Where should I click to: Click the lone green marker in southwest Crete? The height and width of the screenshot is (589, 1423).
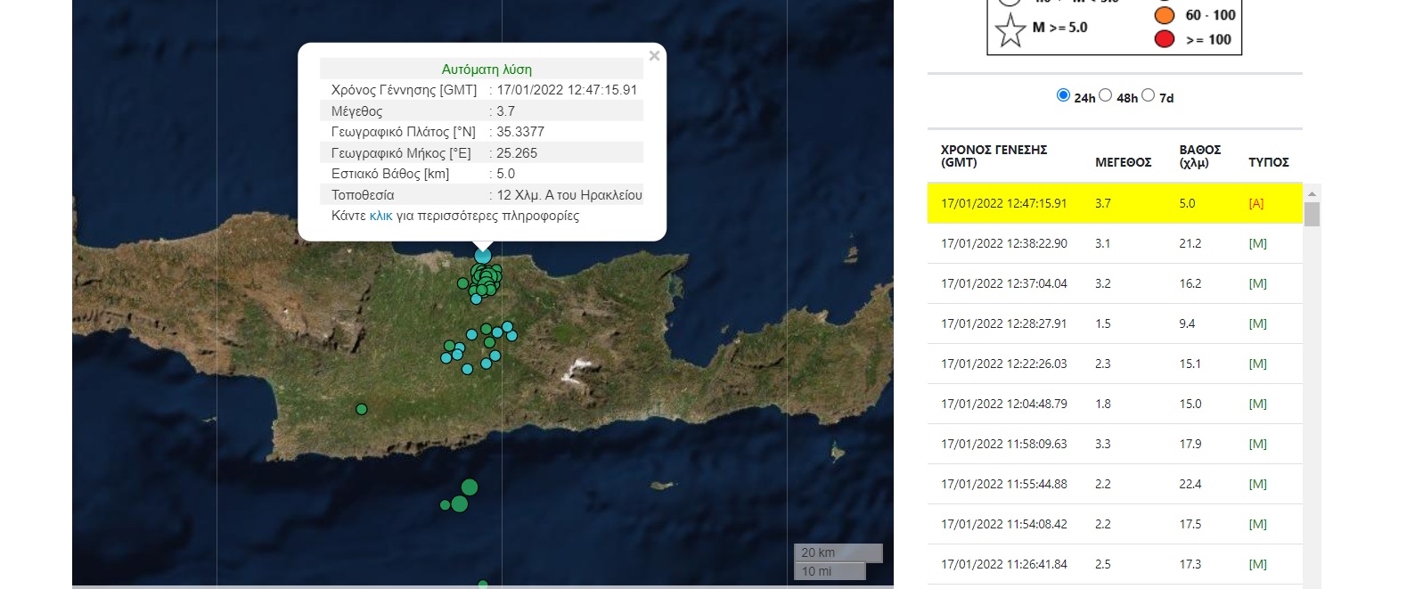coord(361,409)
